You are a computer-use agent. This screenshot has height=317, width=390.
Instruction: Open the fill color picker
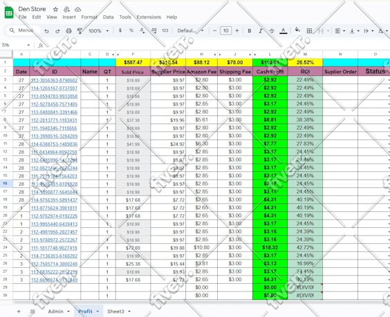tap(297, 30)
